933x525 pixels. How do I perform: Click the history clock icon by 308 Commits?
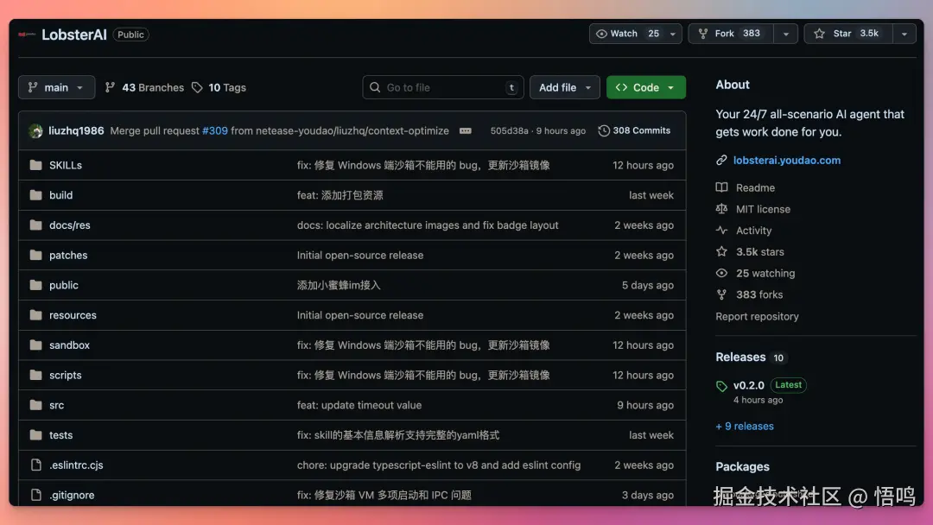point(603,130)
